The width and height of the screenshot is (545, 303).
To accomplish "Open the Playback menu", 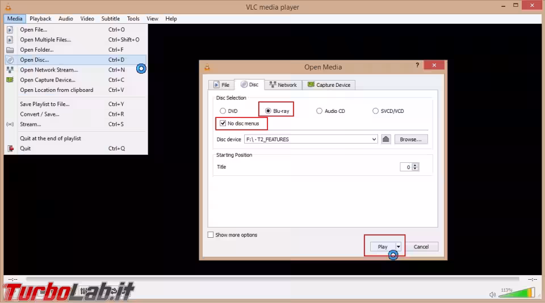I will point(40,19).
